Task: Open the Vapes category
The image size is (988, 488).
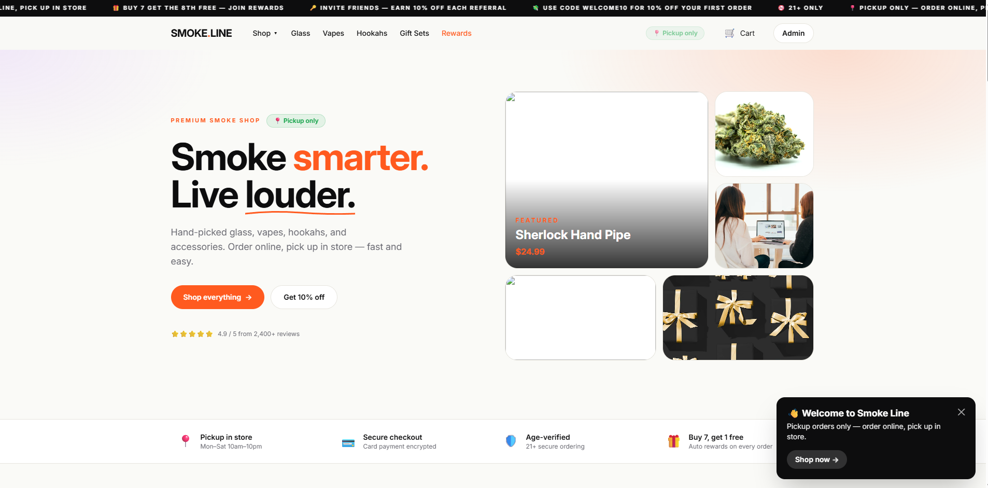Action: 333,33
